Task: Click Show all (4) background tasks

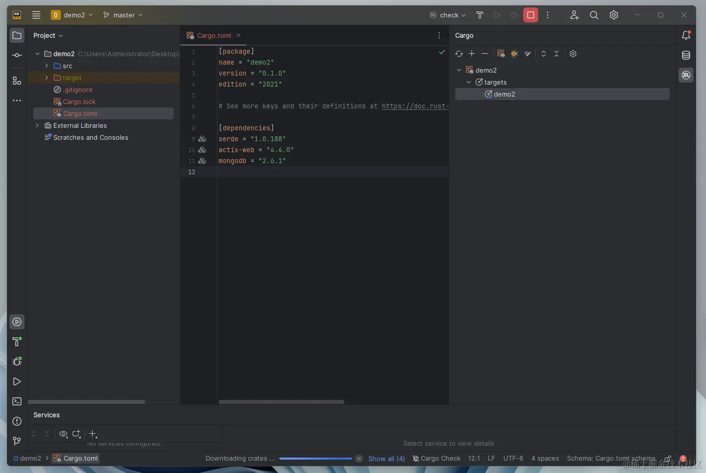Action: coord(386,459)
